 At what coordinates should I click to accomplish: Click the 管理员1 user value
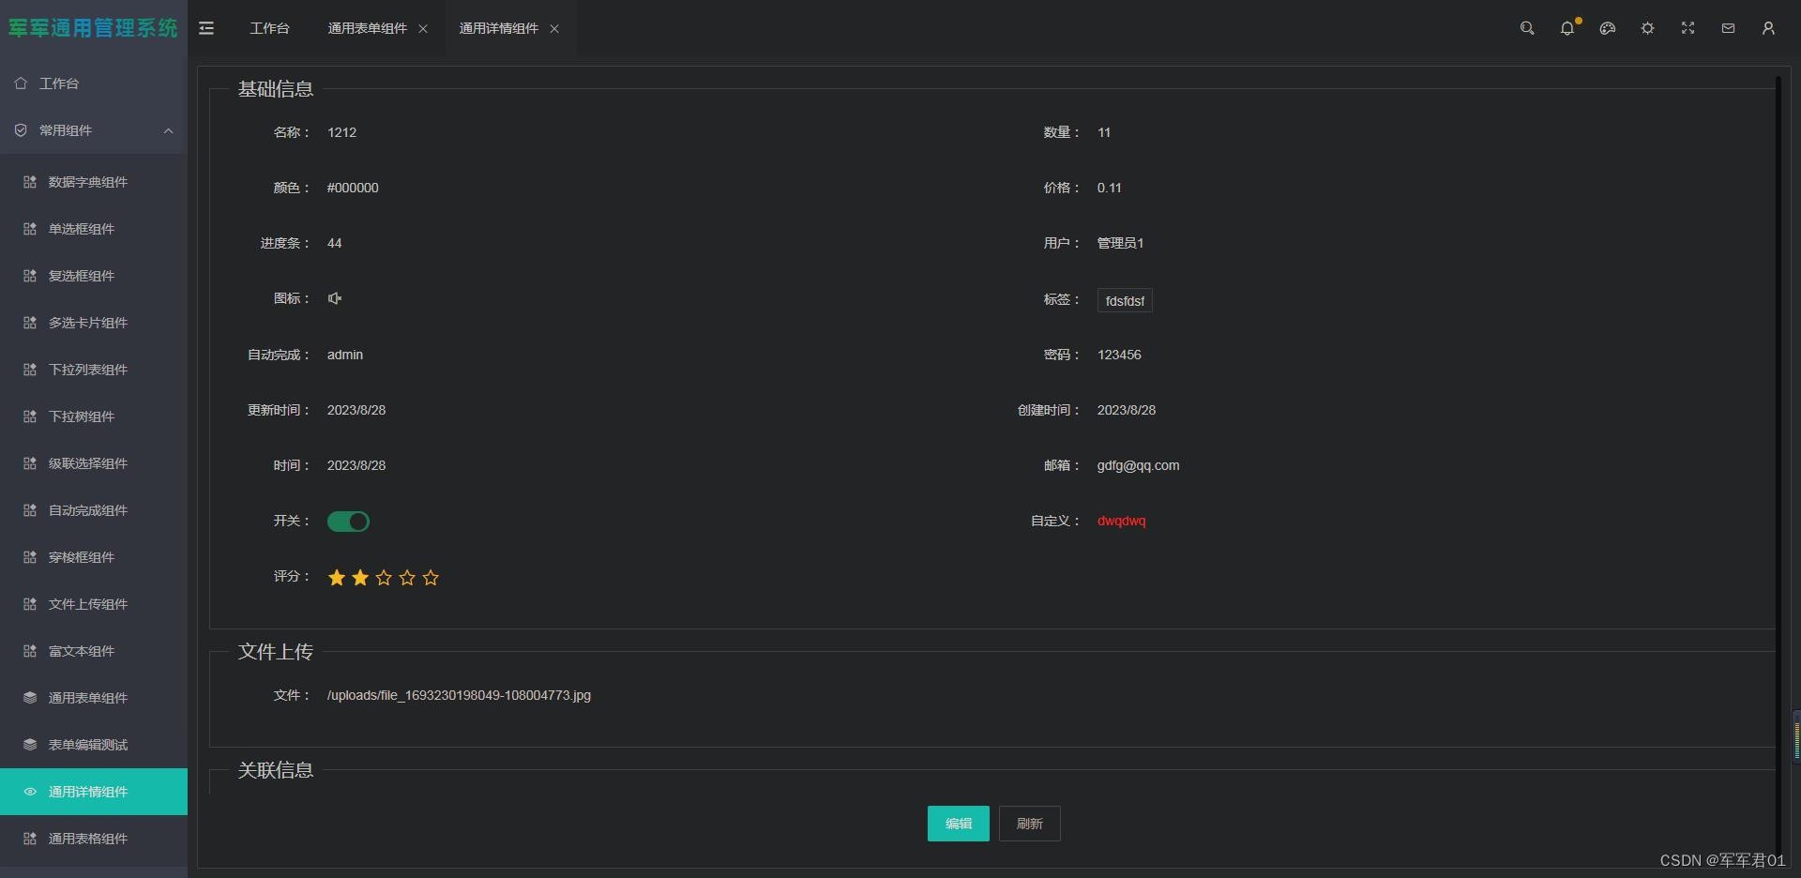point(1120,243)
